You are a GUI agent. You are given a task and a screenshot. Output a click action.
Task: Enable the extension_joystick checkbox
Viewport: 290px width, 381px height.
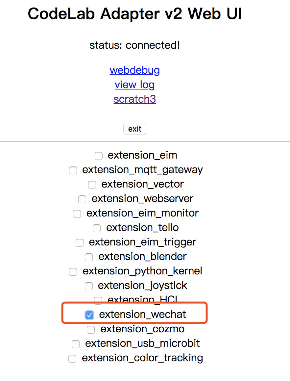tap(89, 286)
